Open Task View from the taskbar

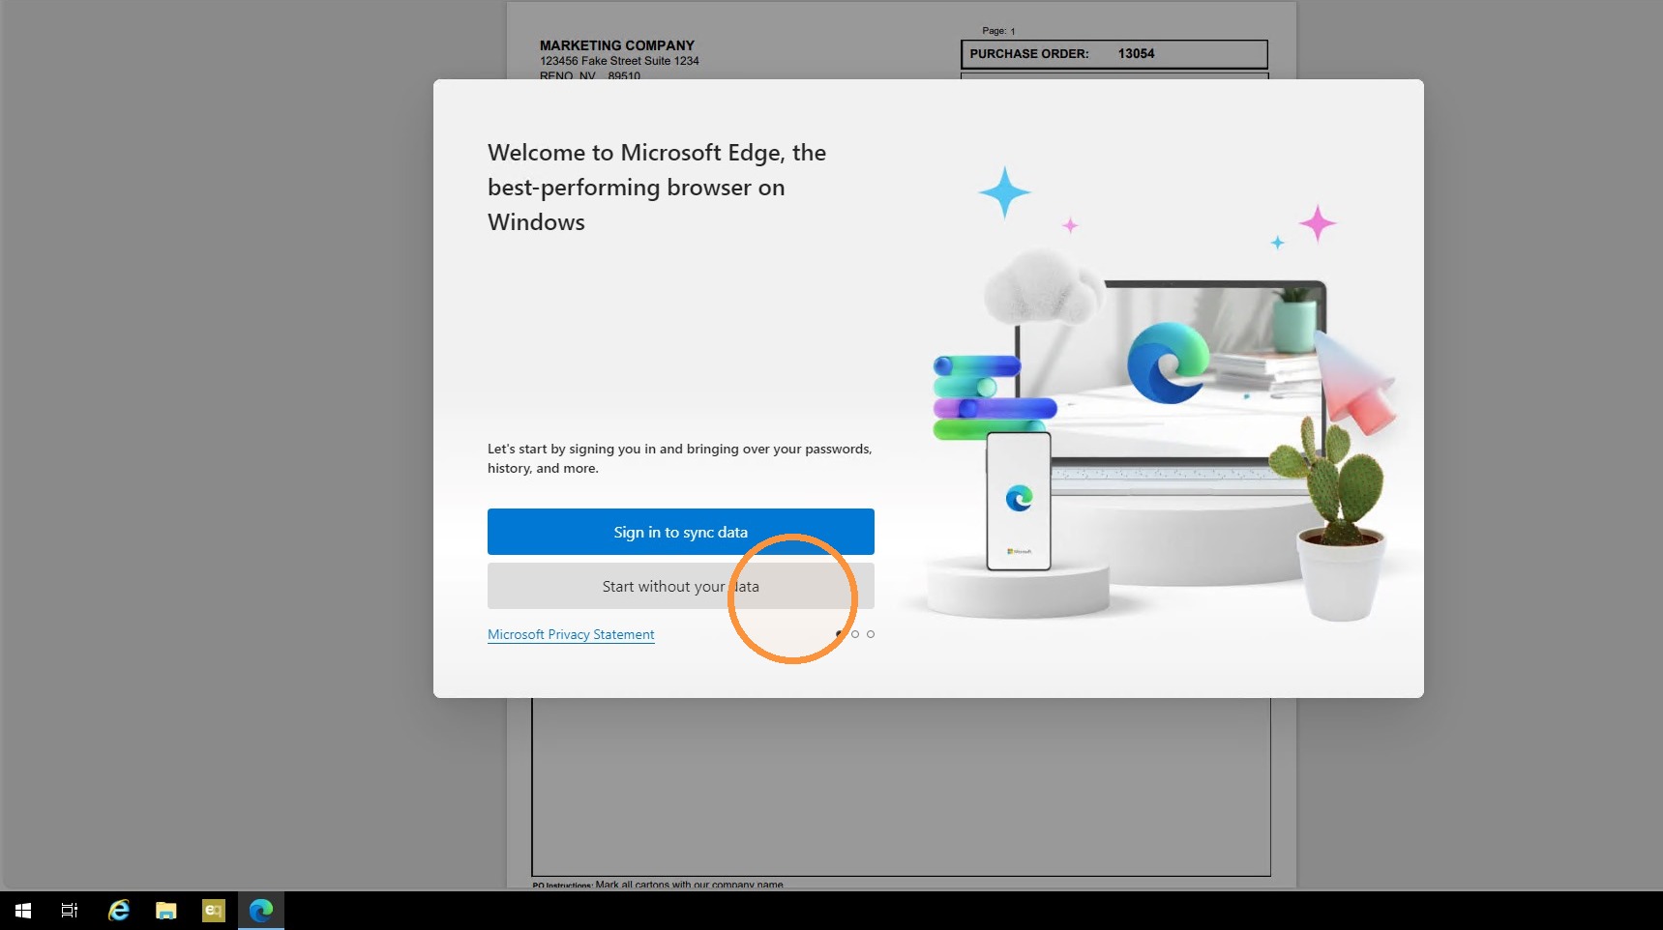point(70,911)
